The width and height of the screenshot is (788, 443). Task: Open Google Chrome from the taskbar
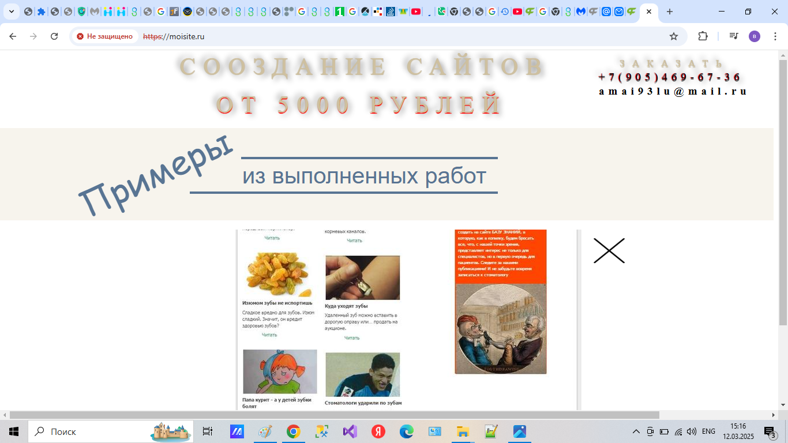pos(294,431)
